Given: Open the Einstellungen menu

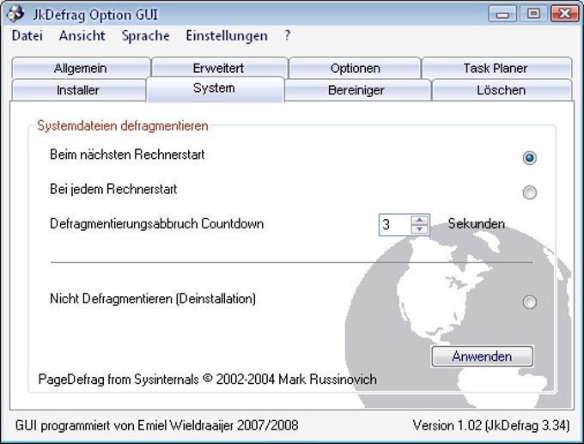Looking at the screenshot, I should (227, 36).
